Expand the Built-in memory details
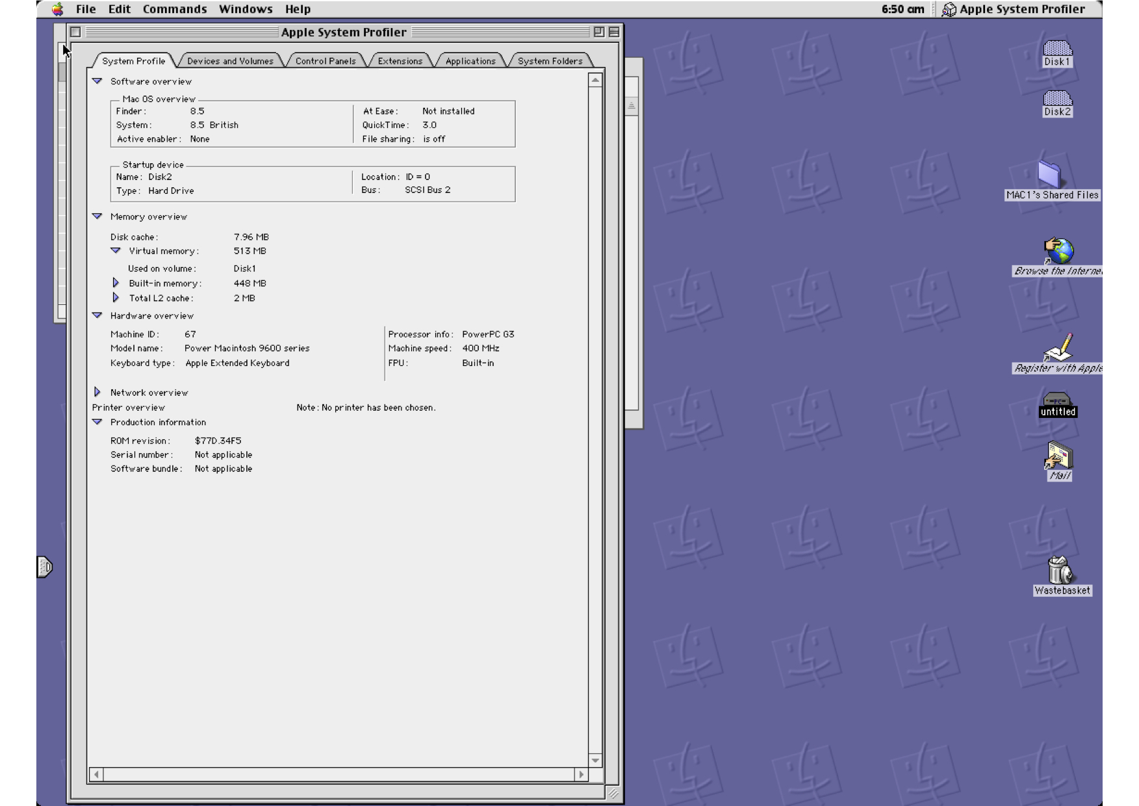This screenshot has width=1139, height=806. click(x=116, y=283)
